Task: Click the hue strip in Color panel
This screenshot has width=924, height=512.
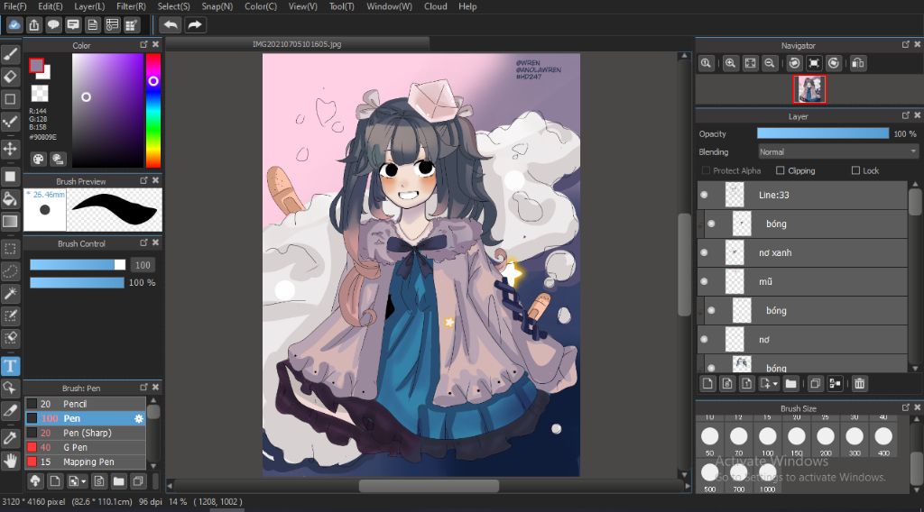Action: pyautogui.click(x=153, y=111)
